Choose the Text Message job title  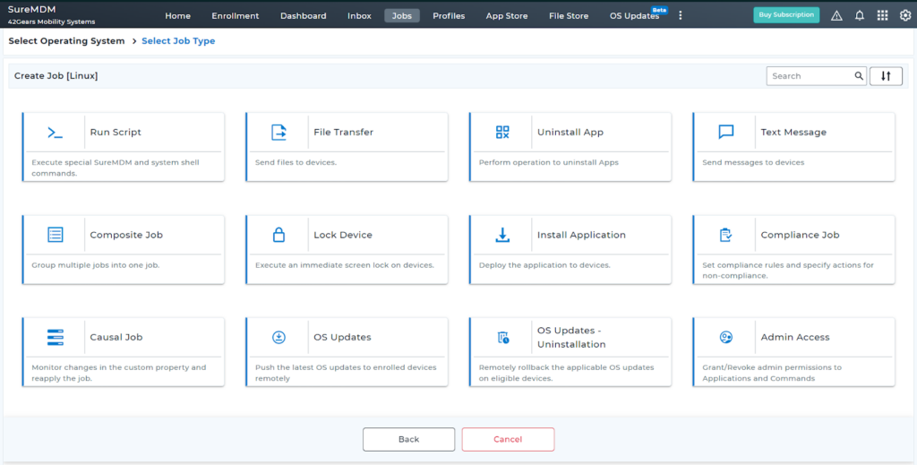pos(793,133)
